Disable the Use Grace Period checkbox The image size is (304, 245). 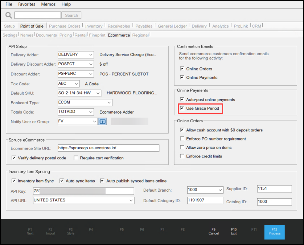pos(182,108)
